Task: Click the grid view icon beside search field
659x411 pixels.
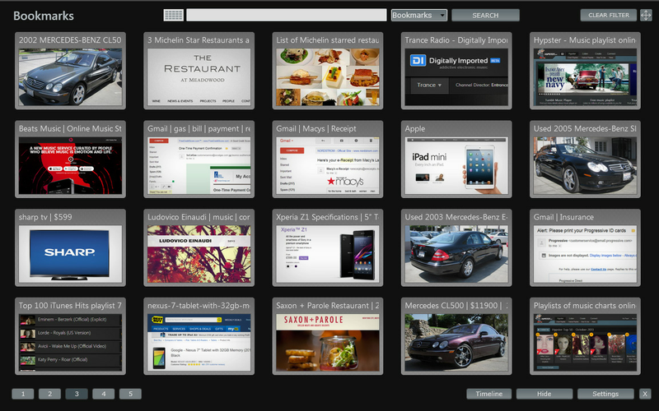Action: click(173, 15)
